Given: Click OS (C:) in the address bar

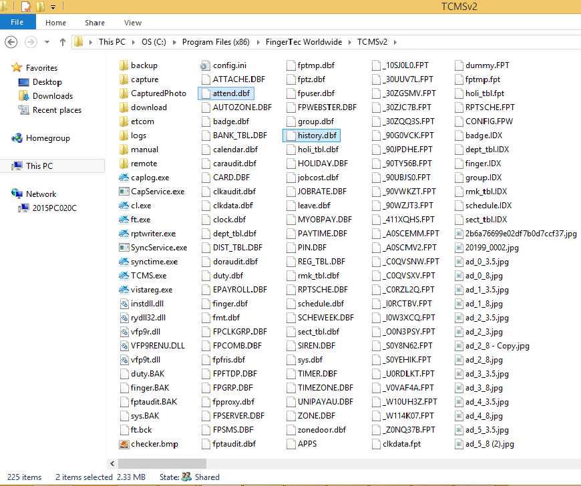Looking at the screenshot, I should [154, 42].
